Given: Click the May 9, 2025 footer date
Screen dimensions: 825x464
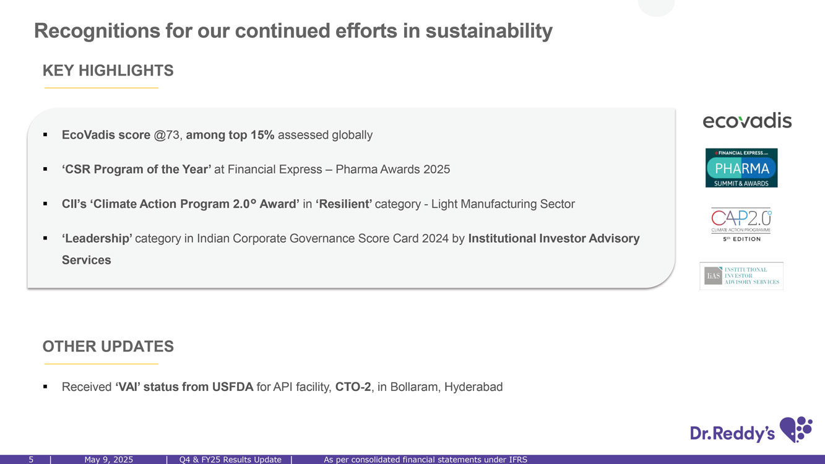Looking at the screenshot, I should 108,460.
